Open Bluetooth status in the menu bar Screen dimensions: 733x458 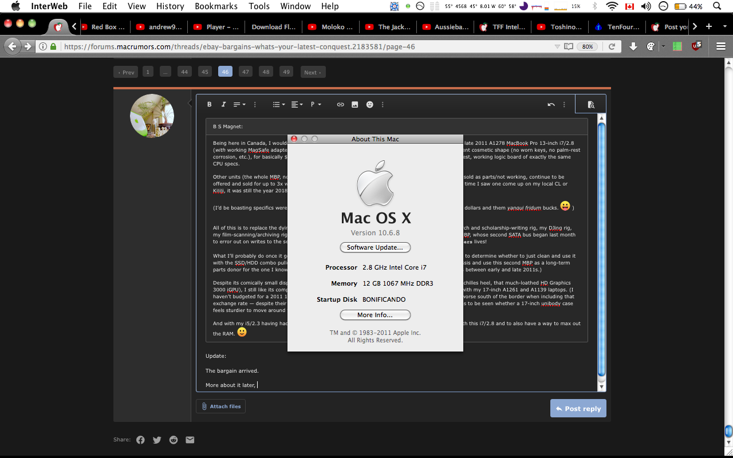tap(594, 6)
